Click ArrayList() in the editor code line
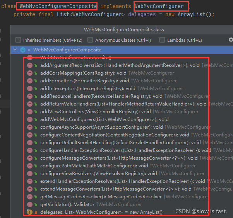Viewport: 233px width, 218px height. point(195,15)
